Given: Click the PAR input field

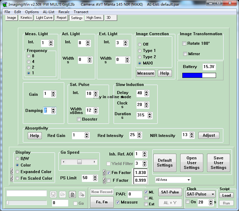Looking at the screenshot, I should 135,194.
